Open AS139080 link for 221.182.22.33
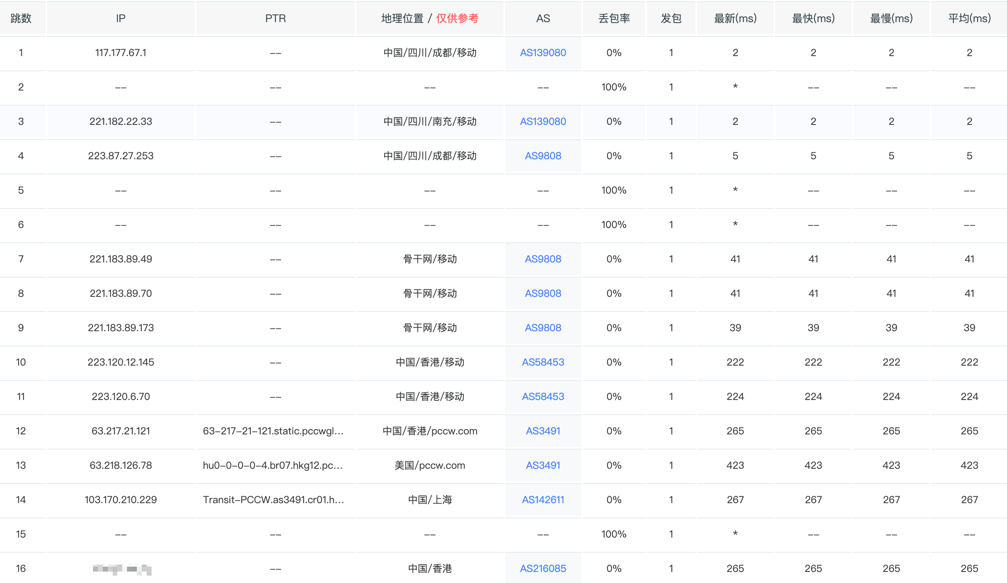Image resolution: width=1007 pixels, height=583 pixels. (x=543, y=122)
